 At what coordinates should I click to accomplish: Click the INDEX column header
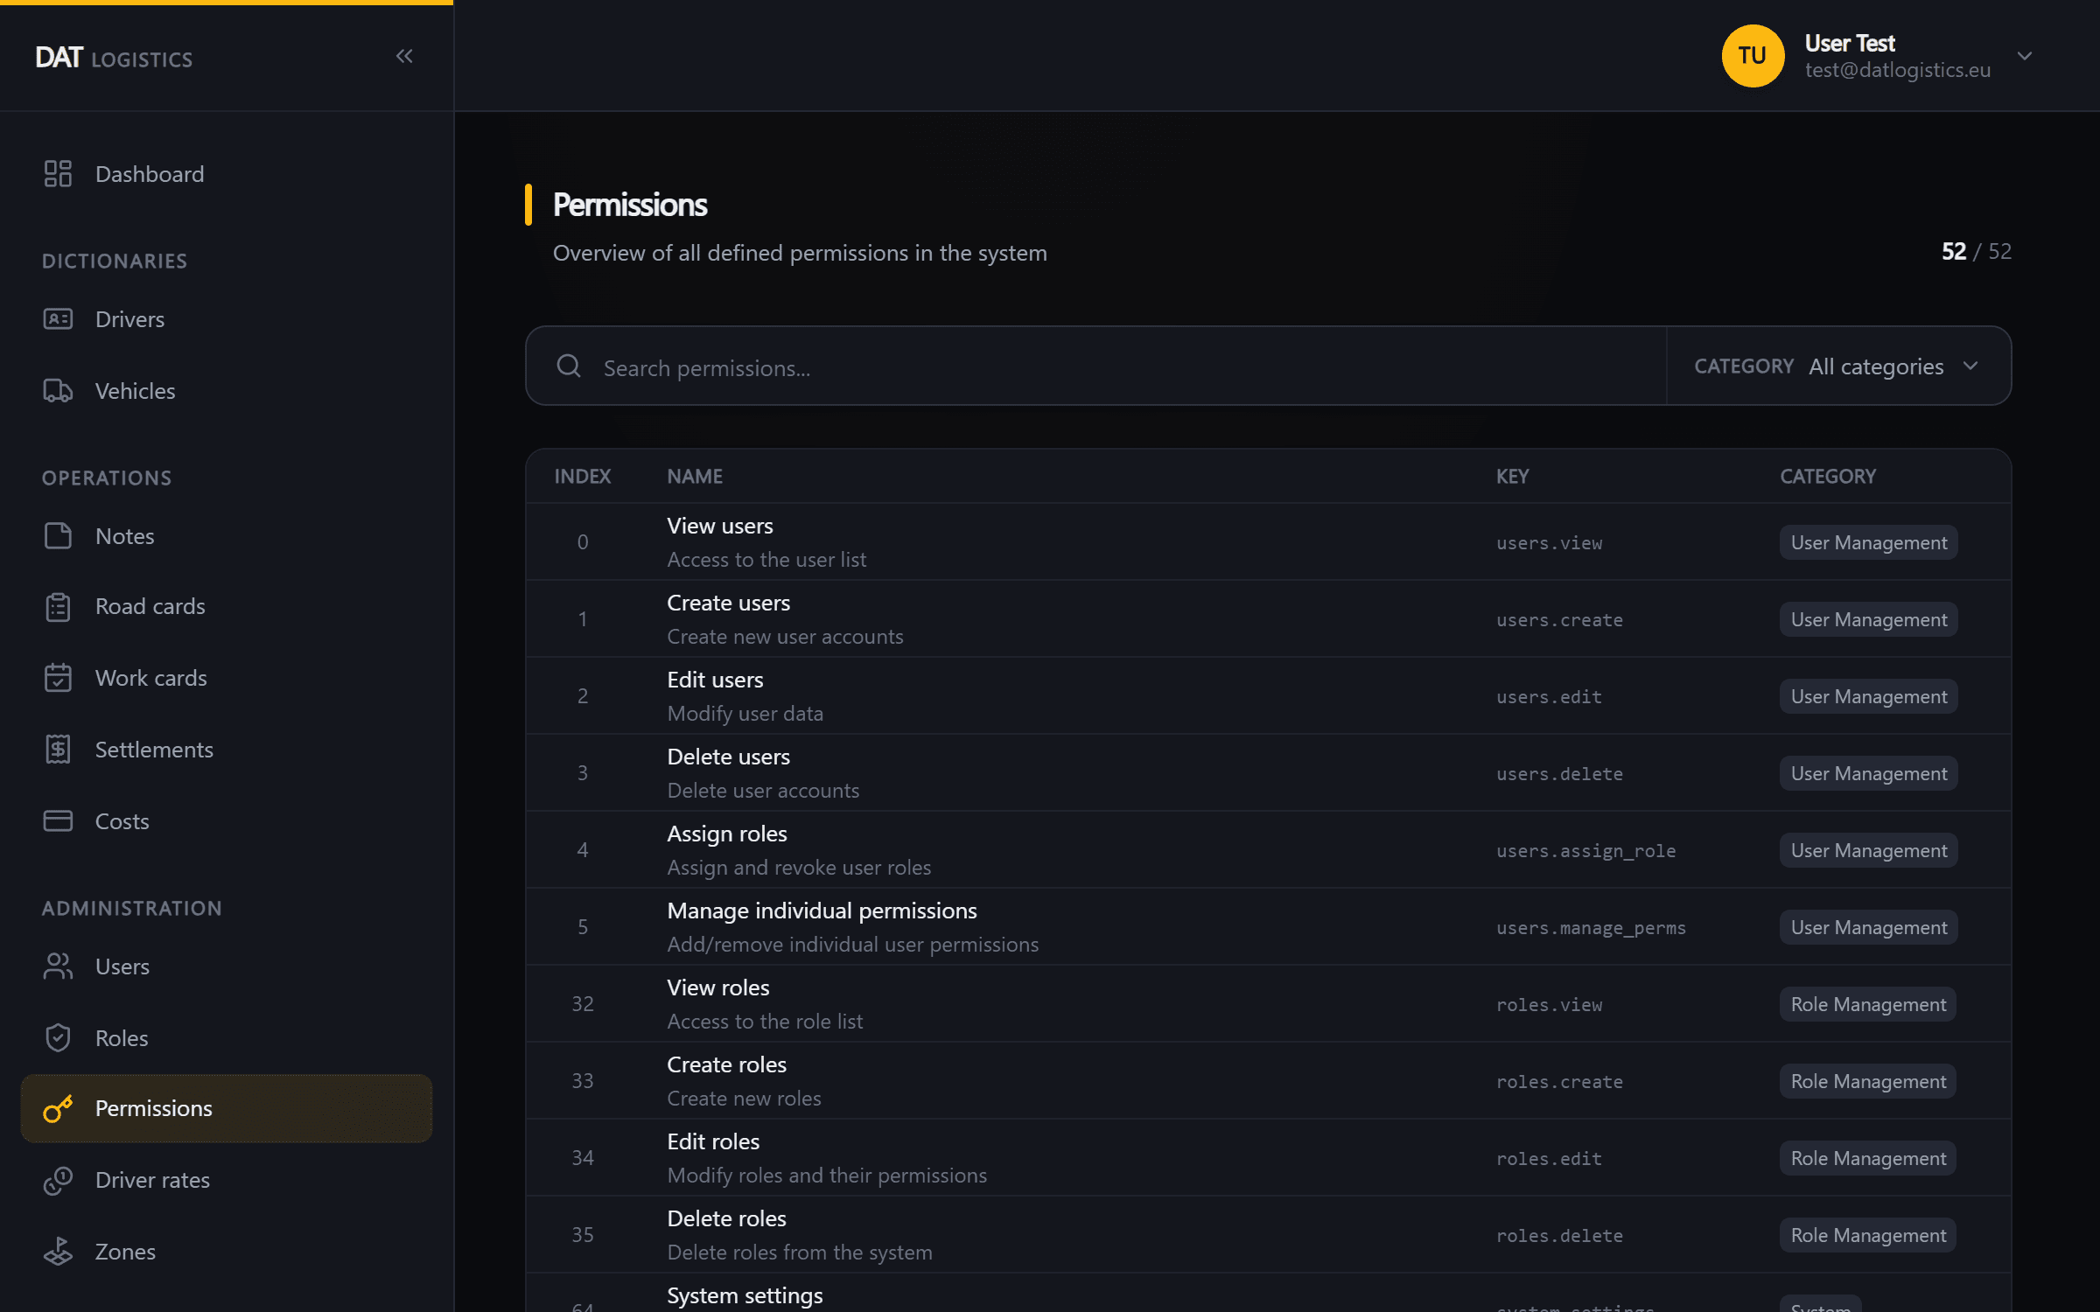click(x=582, y=476)
